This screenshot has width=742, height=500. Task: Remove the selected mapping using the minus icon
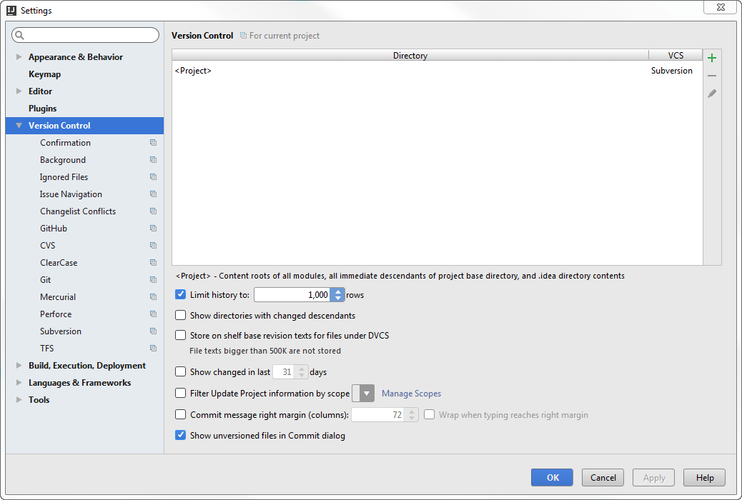coord(711,75)
